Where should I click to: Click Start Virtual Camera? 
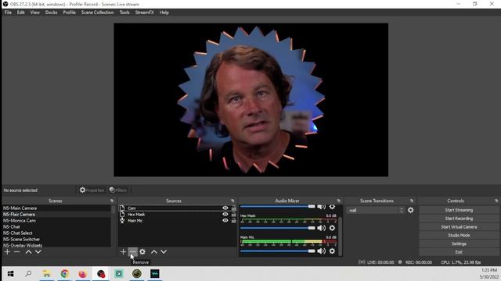pos(459,227)
